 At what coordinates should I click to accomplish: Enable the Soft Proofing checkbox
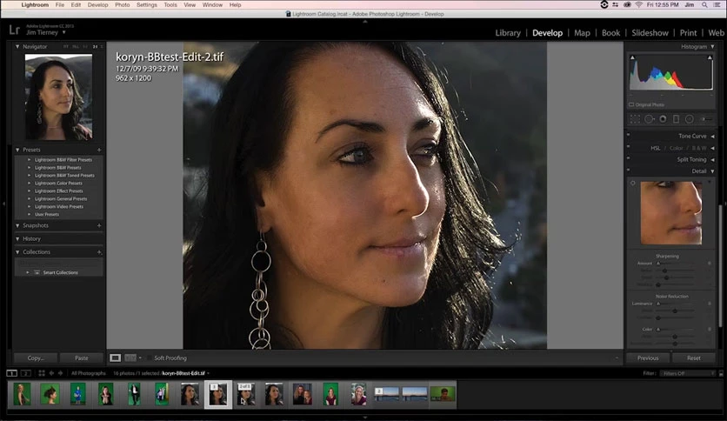click(150, 358)
